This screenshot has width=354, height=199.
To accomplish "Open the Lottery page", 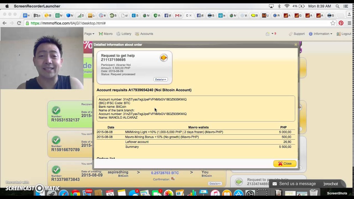I will [x=124, y=34].
